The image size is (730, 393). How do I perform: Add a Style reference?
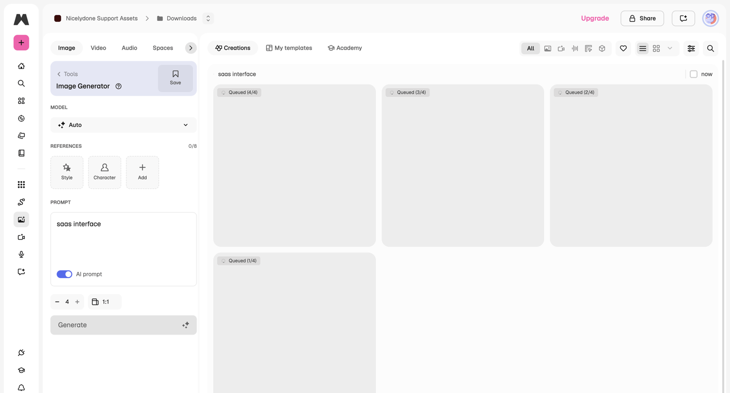[67, 172]
